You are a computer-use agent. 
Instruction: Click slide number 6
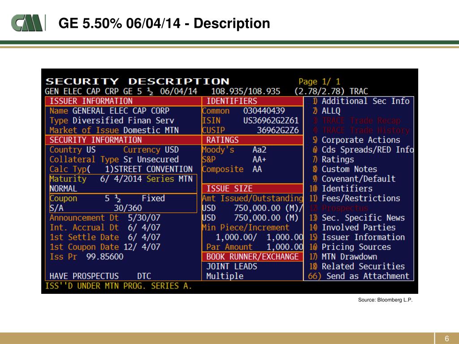pyautogui.click(x=447, y=338)
